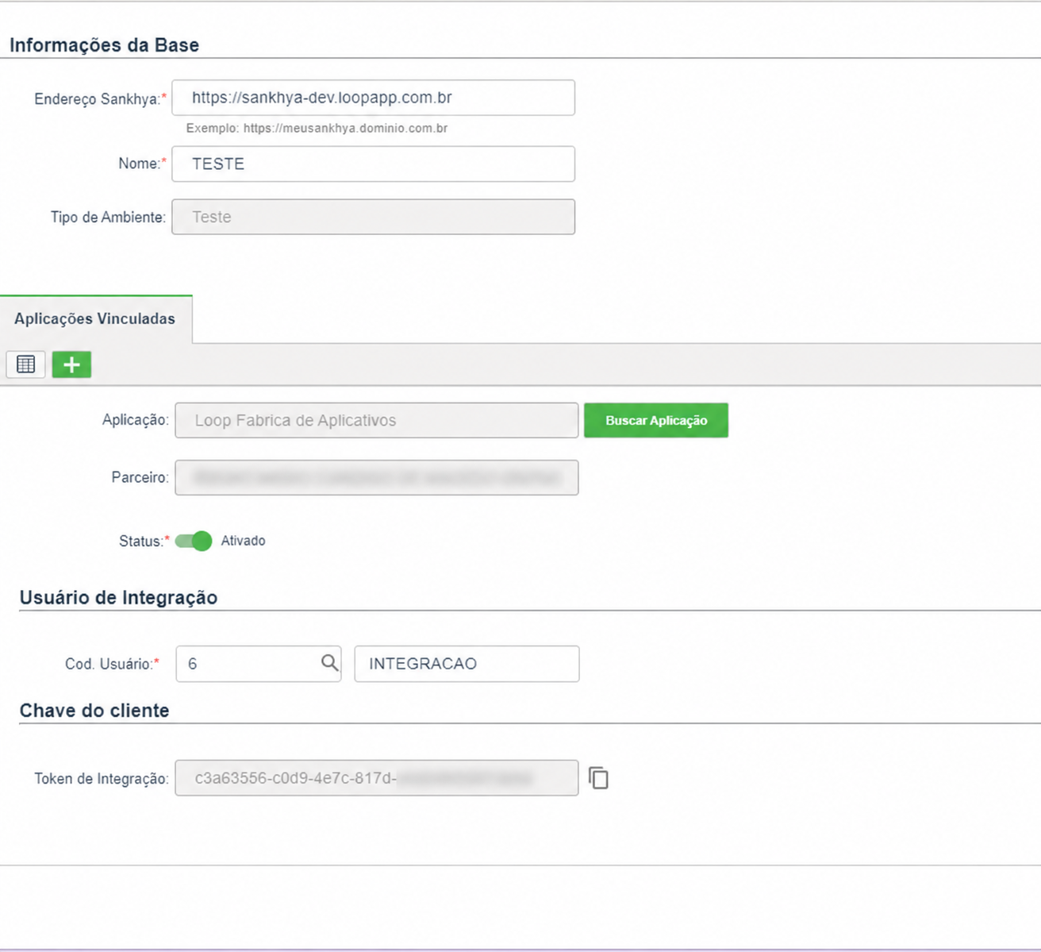Open user search magnifier icon
The image size is (1041, 952).
(x=329, y=663)
